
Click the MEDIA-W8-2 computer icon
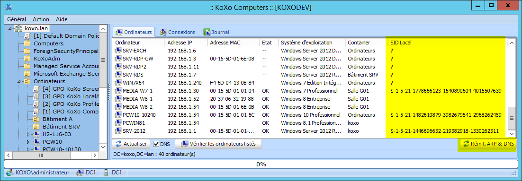pyautogui.click(x=118, y=107)
